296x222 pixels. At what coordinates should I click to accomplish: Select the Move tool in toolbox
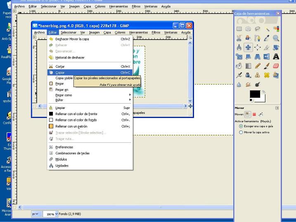248,47
